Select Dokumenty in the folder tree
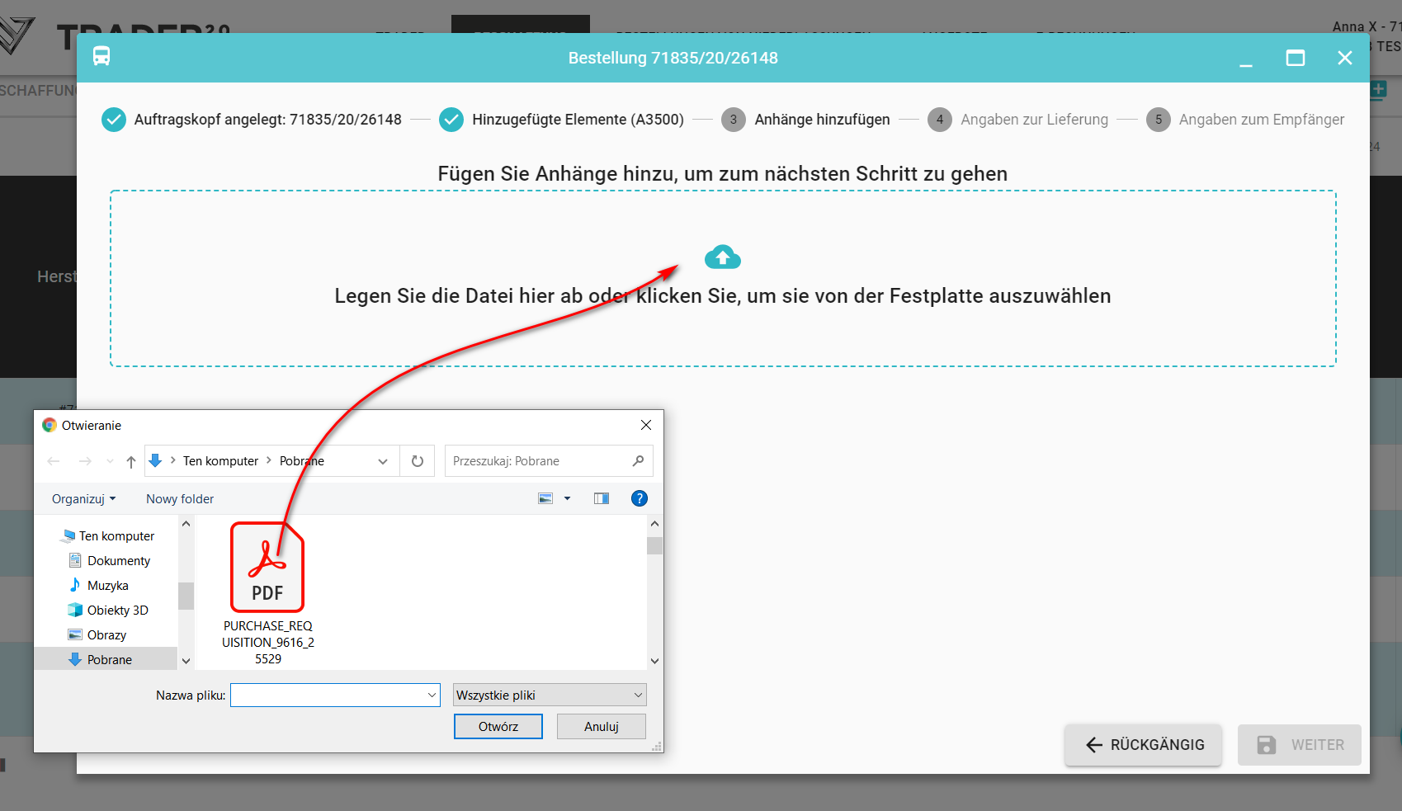Image resolution: width=1402 pixels, height=811 pixels. tap(119, 561)
